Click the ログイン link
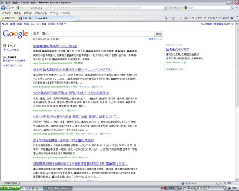The width and height of the screenshot is (239, 191). pos(230,24)
